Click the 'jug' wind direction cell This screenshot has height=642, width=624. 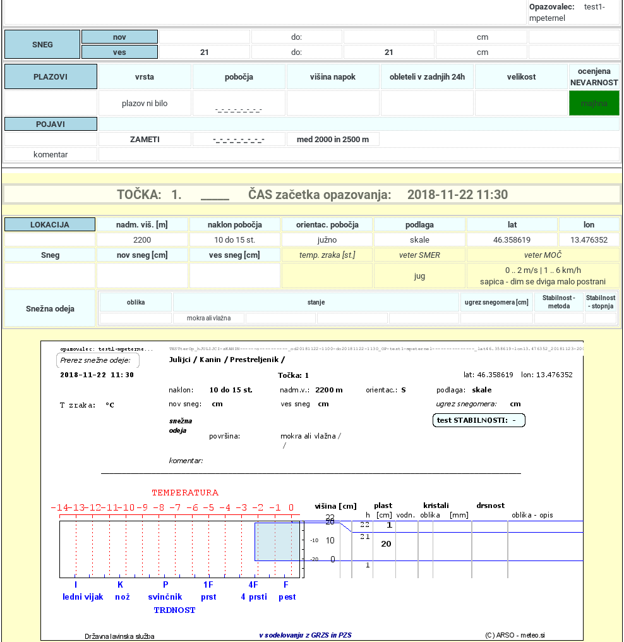coord(419,276)
